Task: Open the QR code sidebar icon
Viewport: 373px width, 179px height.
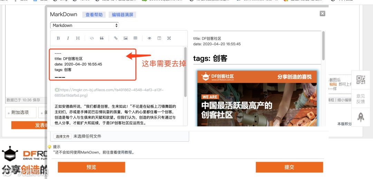Action: [361, 80]
